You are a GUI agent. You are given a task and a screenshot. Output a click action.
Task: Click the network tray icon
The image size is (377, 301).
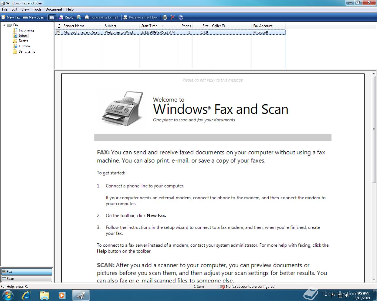(x=340, y=295)
